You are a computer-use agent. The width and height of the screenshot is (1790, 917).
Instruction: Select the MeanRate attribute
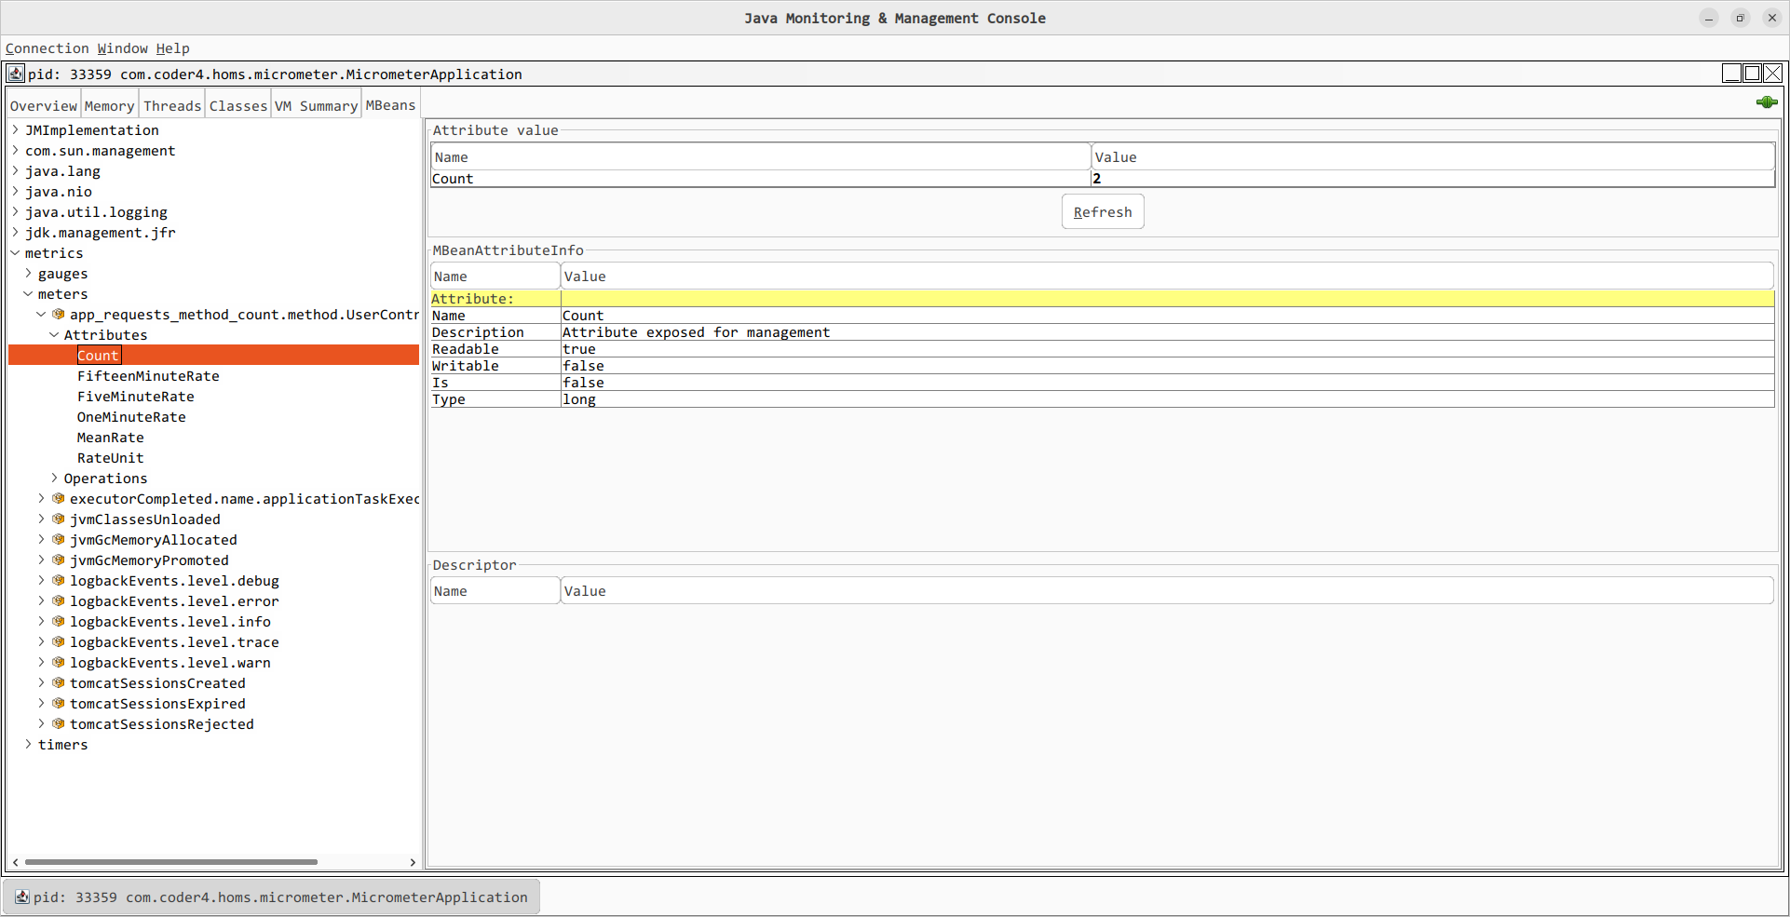110,438
